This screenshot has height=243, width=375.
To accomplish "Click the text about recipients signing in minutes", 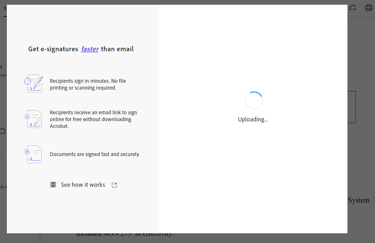I will [x=88, y=84].
